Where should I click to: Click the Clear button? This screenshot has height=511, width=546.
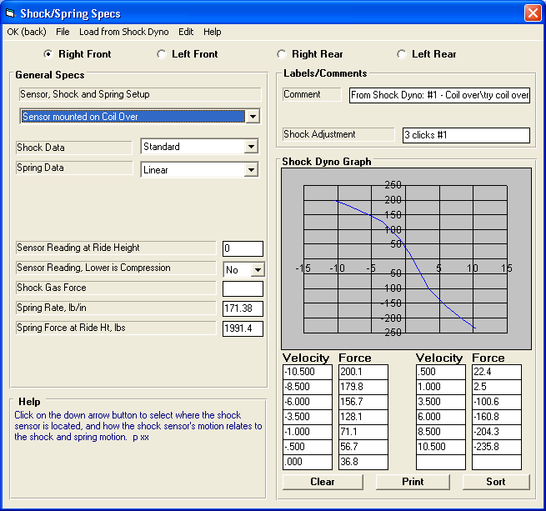point(323,482)
